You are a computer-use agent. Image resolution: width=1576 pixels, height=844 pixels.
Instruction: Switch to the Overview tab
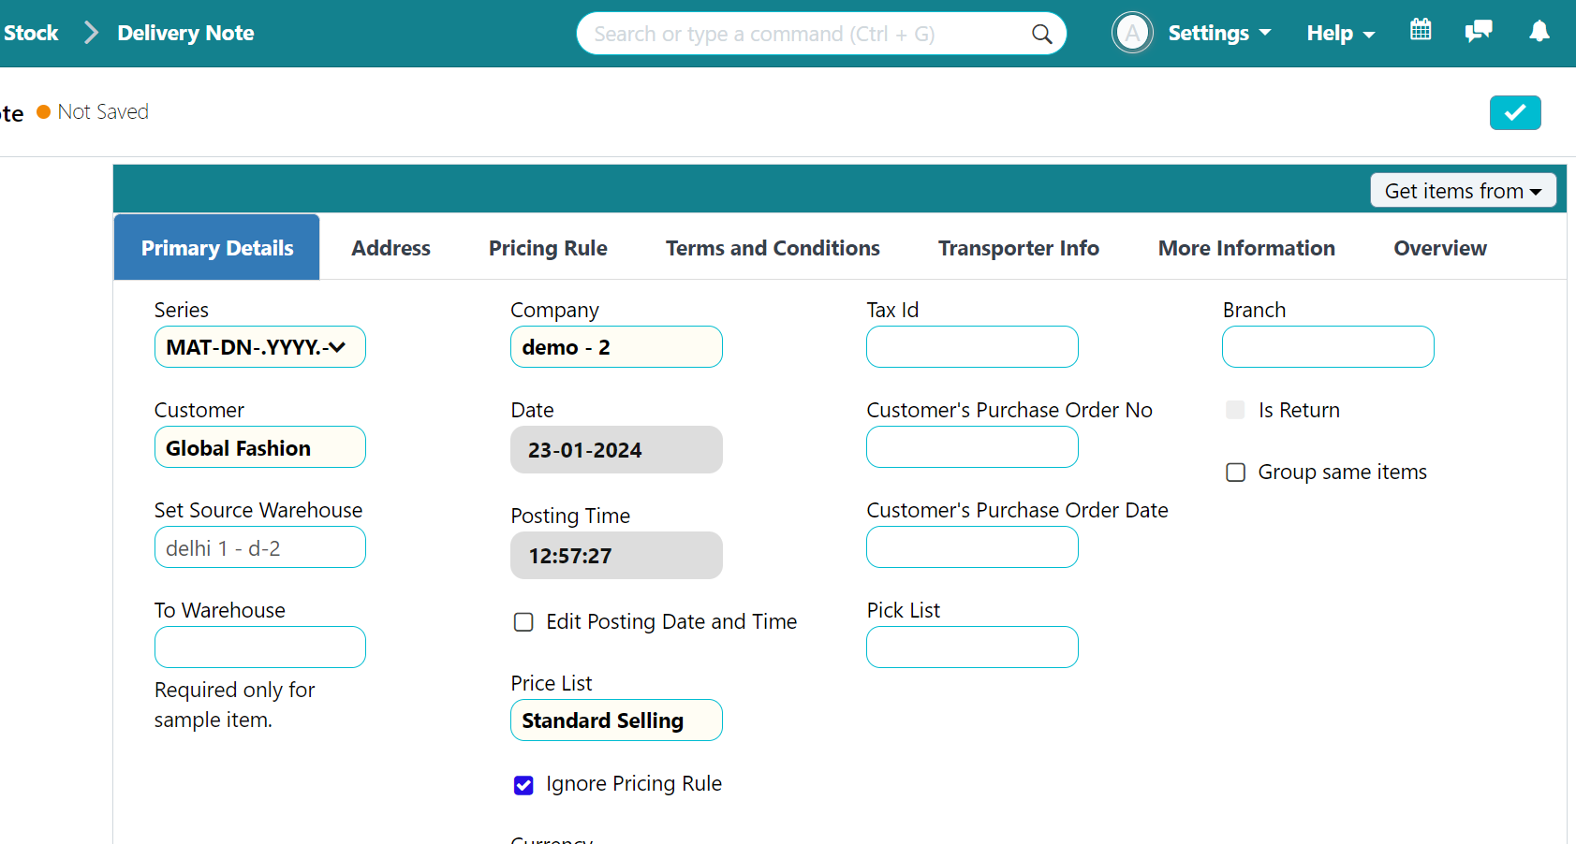coord(1440,248)
